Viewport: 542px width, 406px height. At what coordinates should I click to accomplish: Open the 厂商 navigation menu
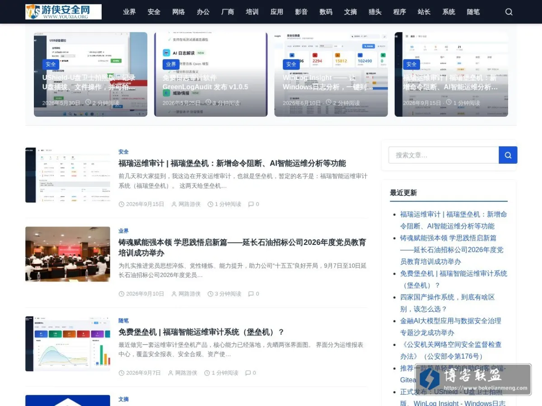click(x=228, y=12)
